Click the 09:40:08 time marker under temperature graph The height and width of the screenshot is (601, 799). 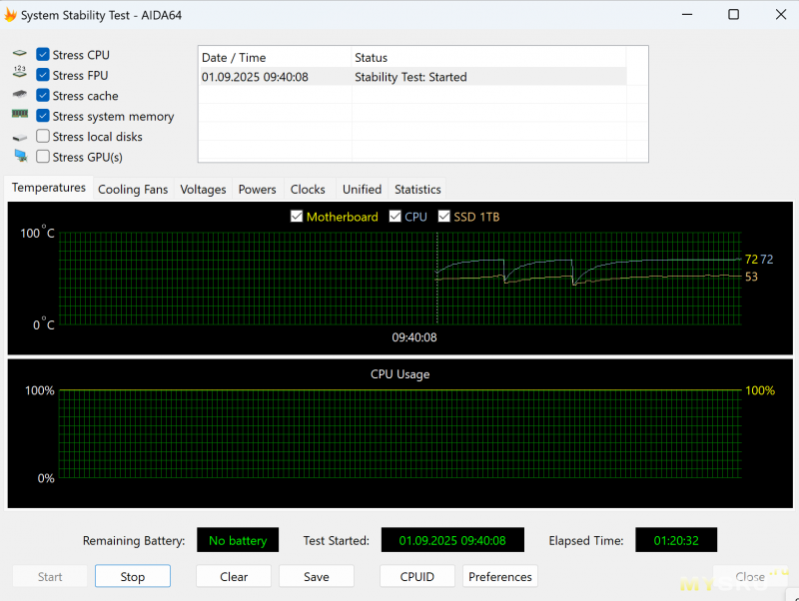coord(414,337)
